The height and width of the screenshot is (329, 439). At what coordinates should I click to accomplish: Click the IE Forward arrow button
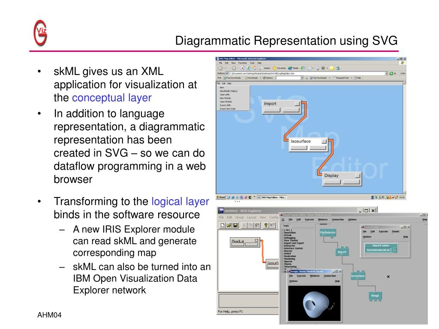tap(234, 68)
